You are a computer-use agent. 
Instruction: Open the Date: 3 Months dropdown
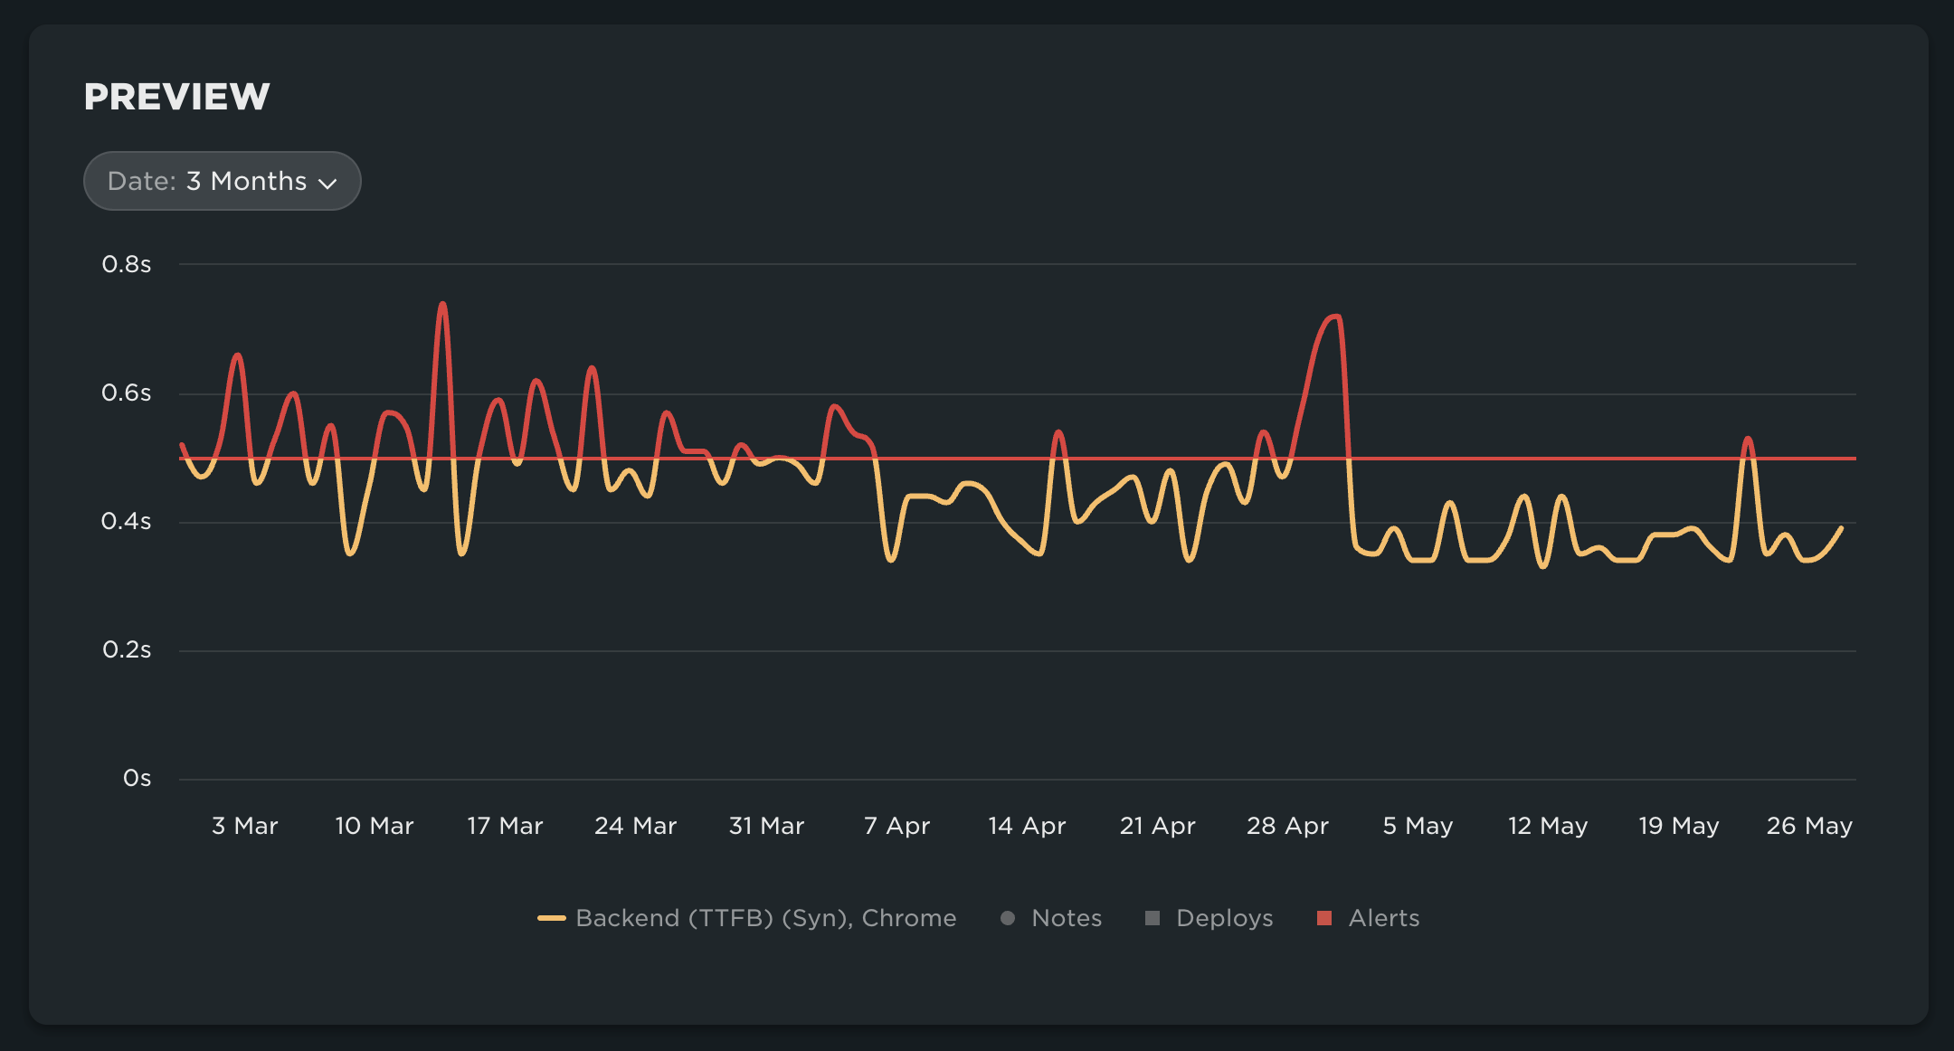[222, 181]
